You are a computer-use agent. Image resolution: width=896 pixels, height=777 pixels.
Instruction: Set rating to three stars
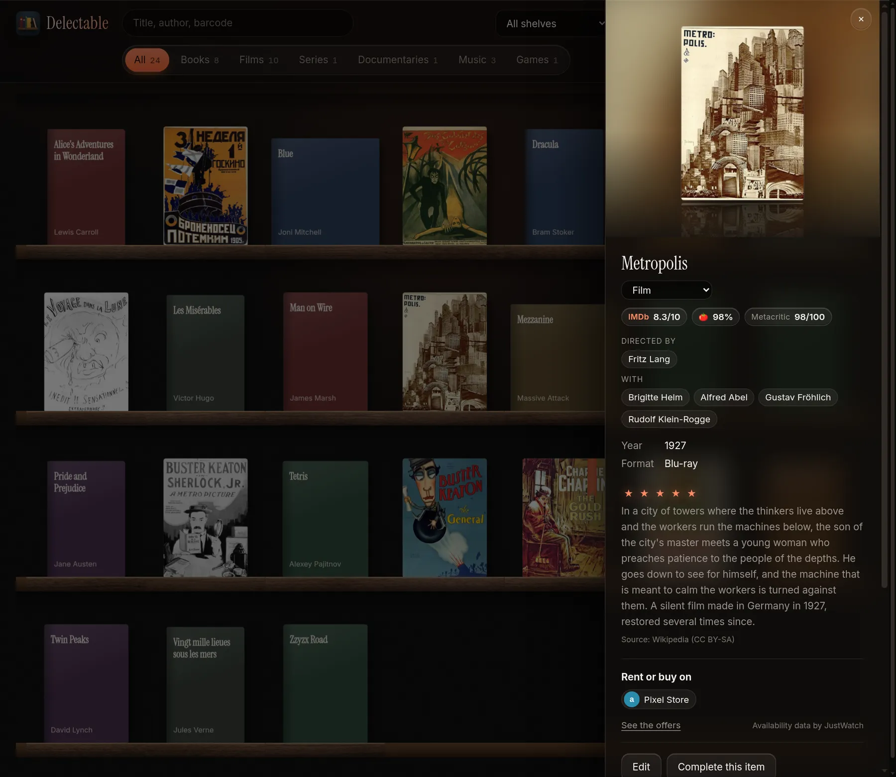pos(660,493)
